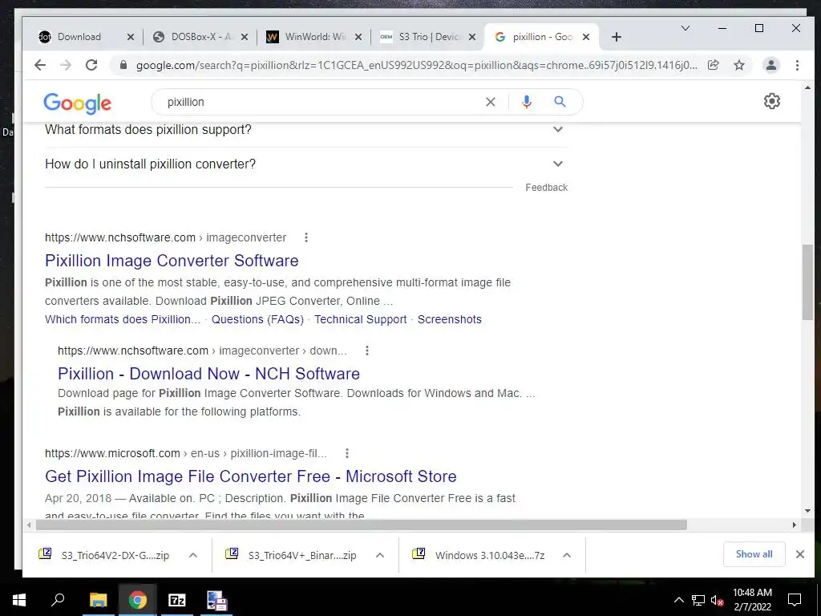Bookmark this page with the star
The height and width of the screenshot is (616, 821).
[738, 65]
